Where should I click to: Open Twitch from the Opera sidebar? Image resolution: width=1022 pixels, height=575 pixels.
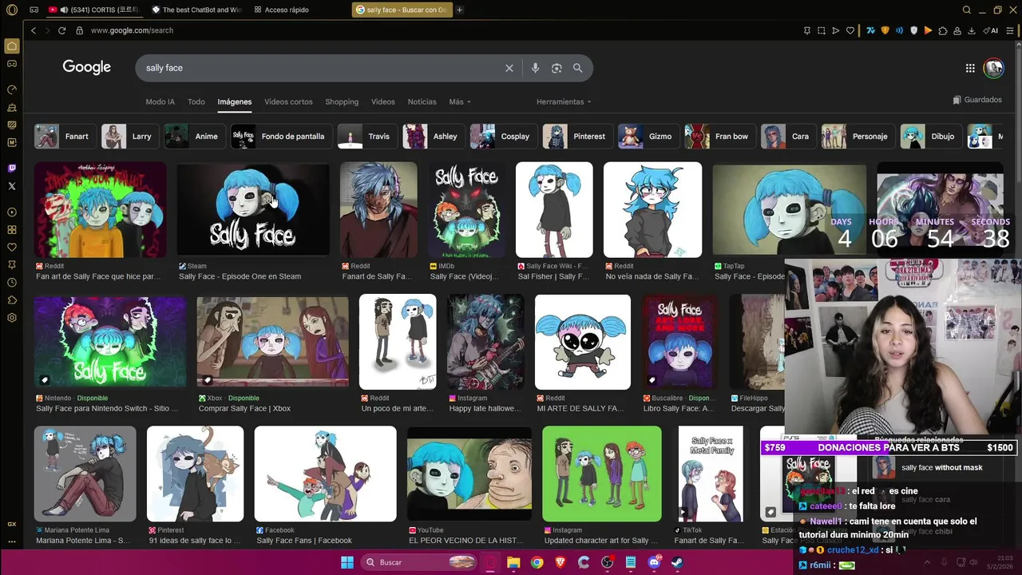click(12, 169)
